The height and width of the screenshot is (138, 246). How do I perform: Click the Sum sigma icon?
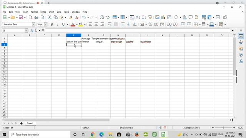[x=36, y=31]
